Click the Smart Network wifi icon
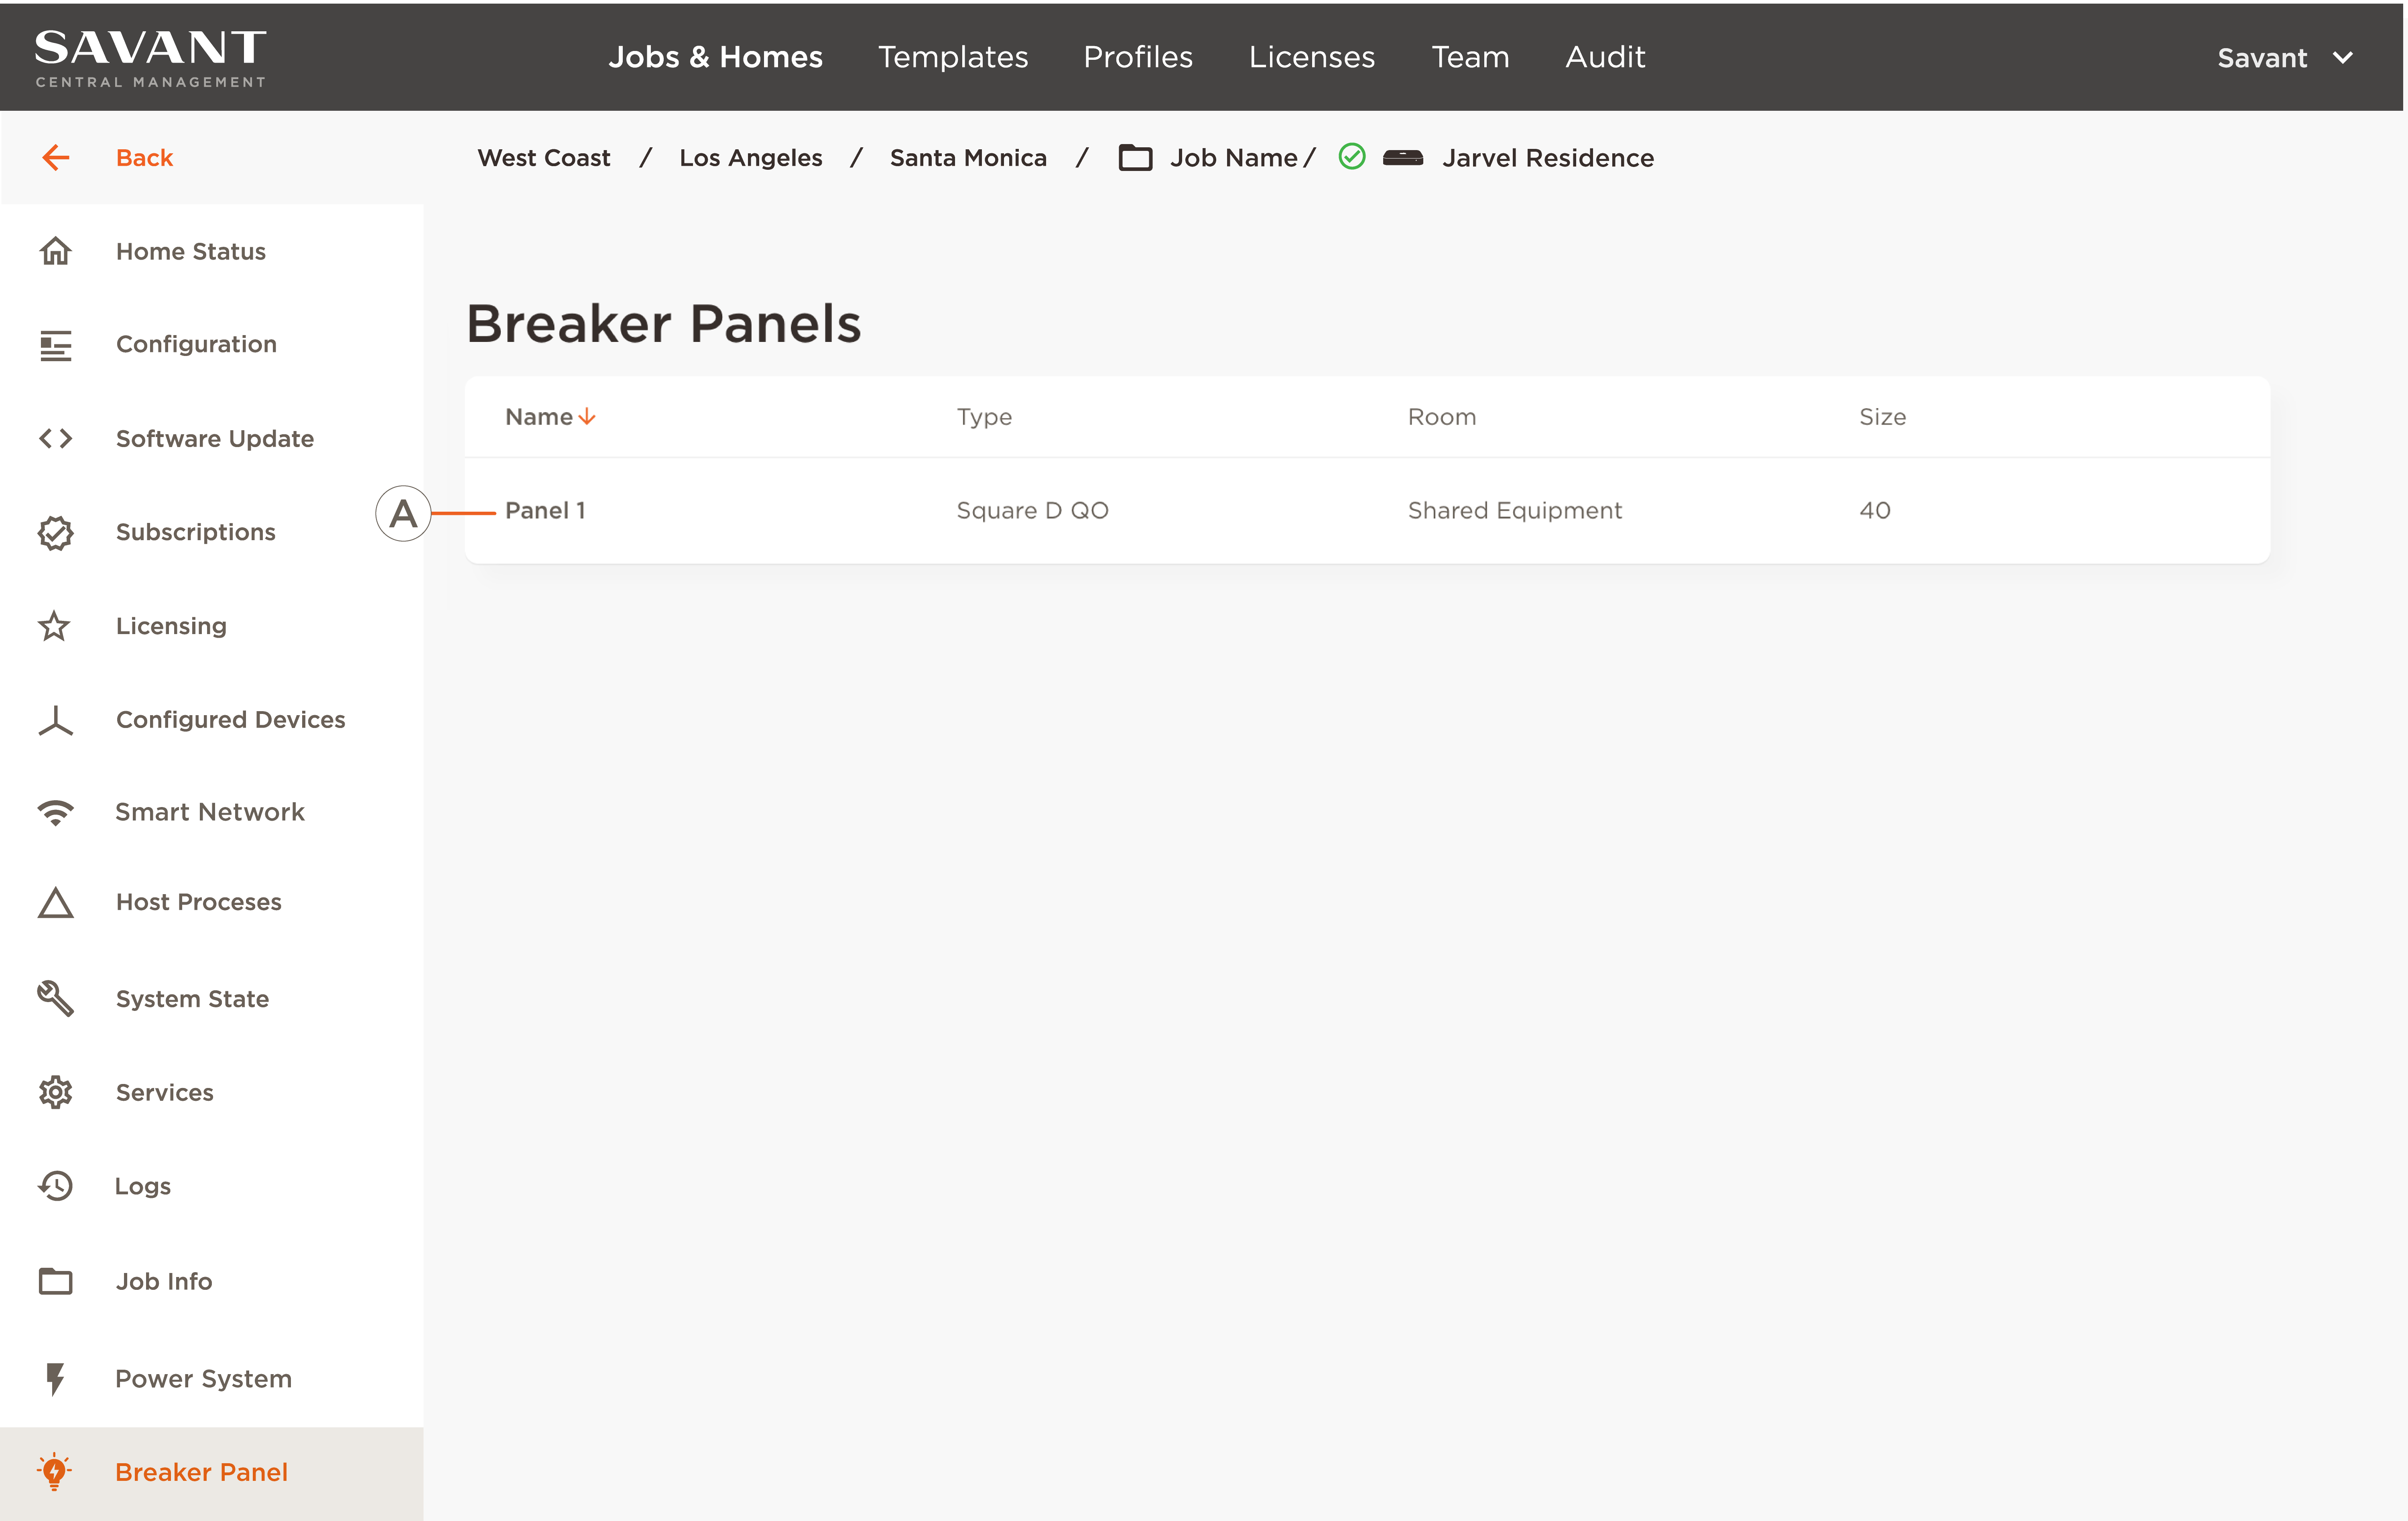 point(55,812)
